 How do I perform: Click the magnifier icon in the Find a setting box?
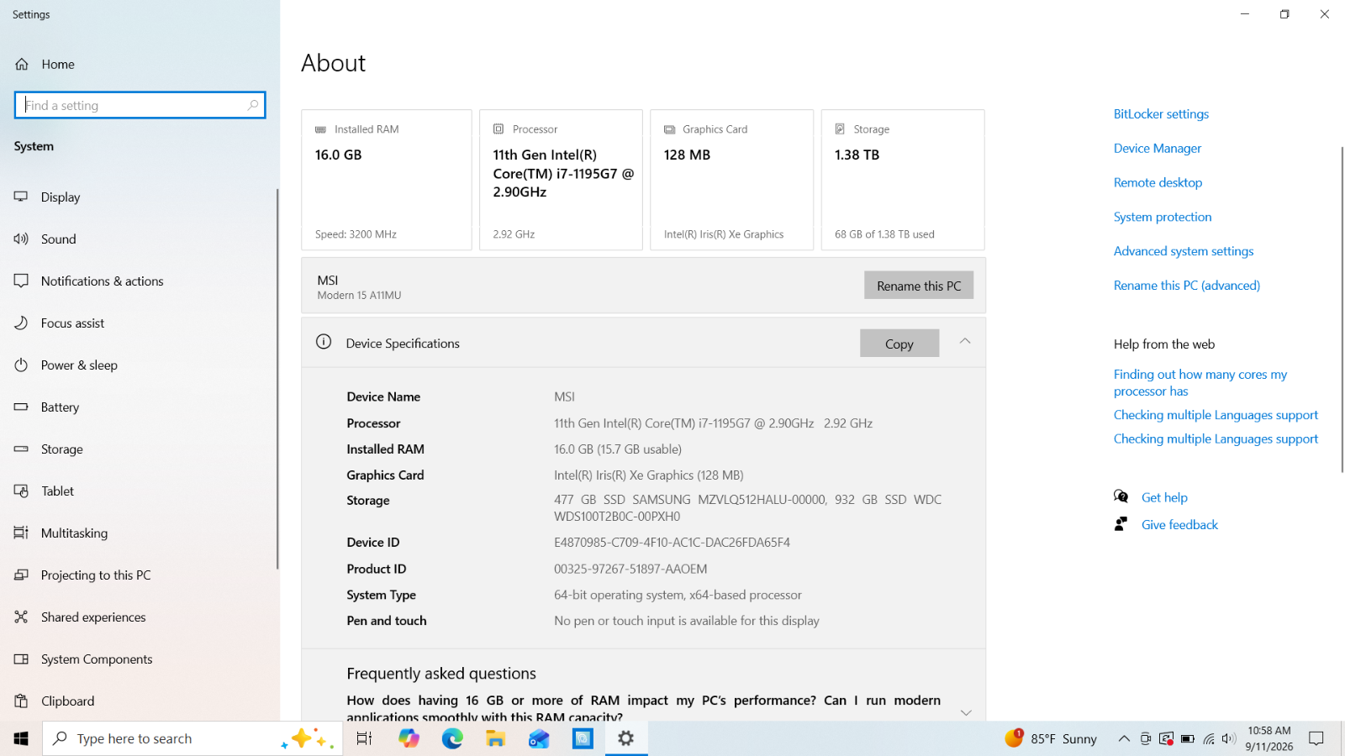(253, 105)
